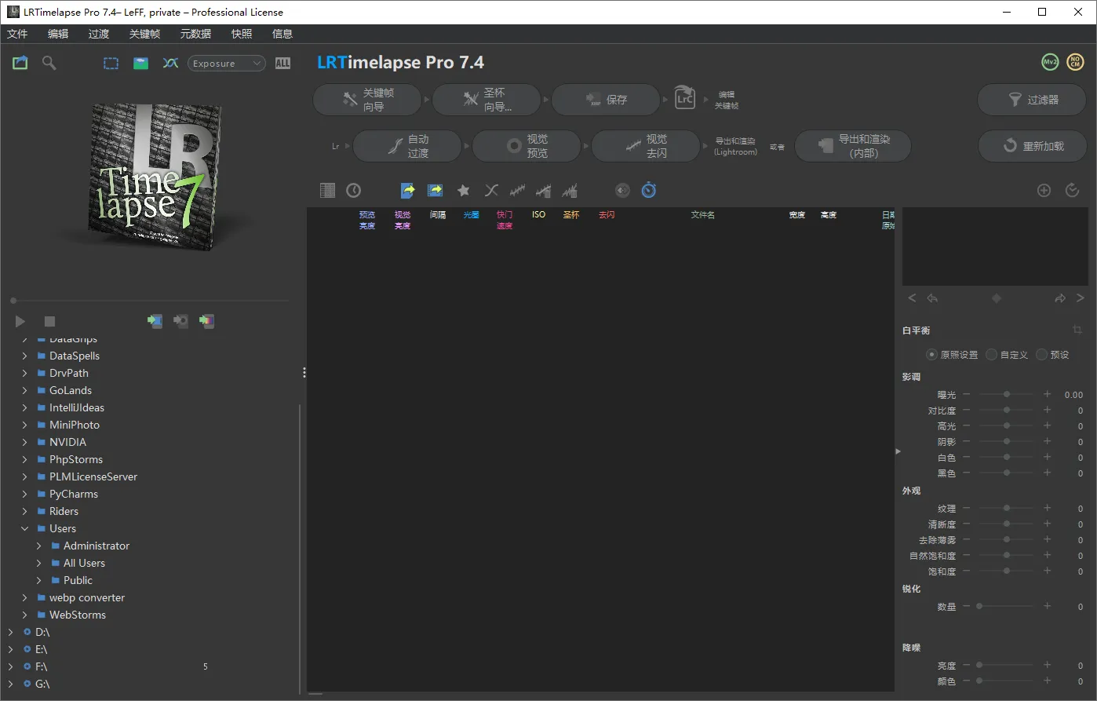The image size is (1097, 701).
Task: Collapse the Users folder
Action: pyautogui.click(x=25, y=528)
